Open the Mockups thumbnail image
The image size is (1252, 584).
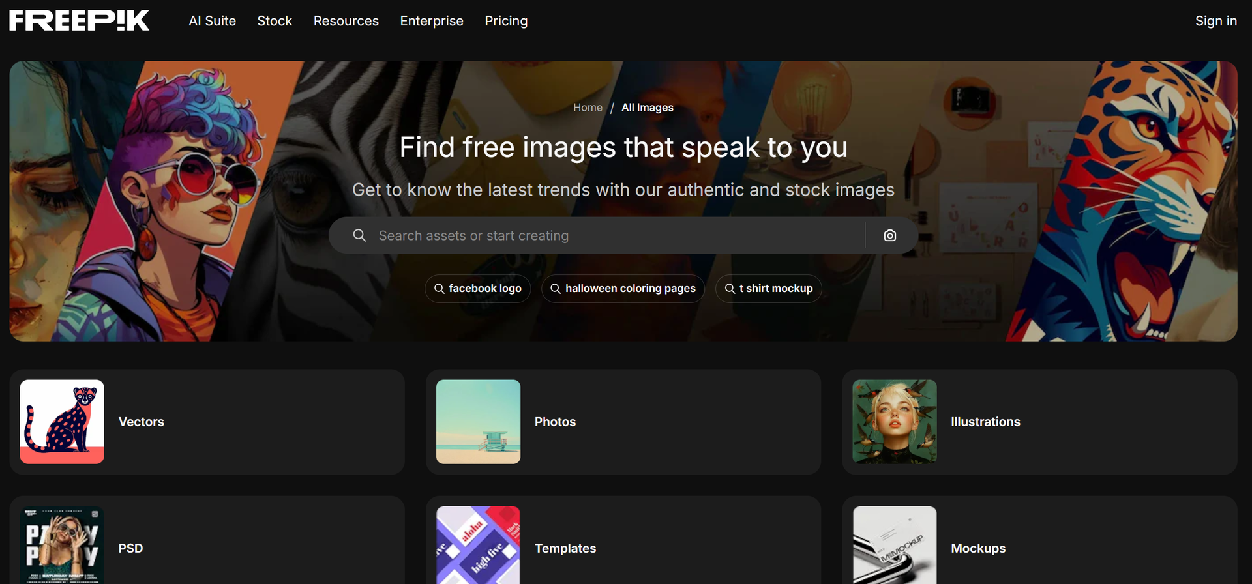[x=894, y=545]
